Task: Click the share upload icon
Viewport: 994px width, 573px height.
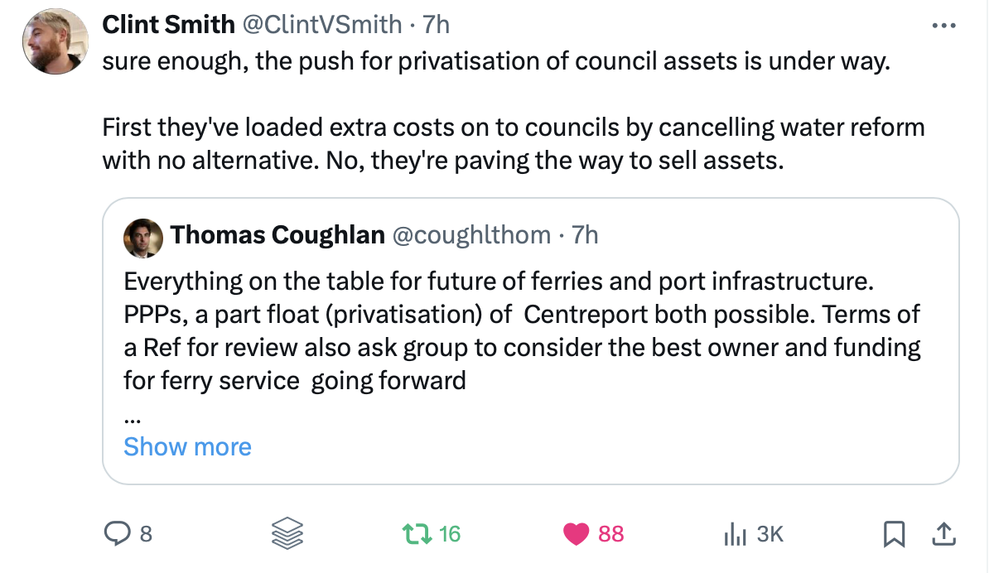Action: tap(943, 535)
